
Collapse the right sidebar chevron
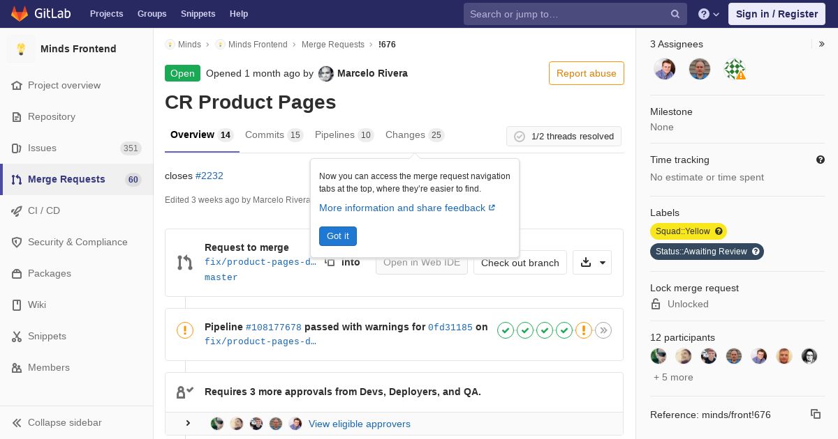click(821, 44)
